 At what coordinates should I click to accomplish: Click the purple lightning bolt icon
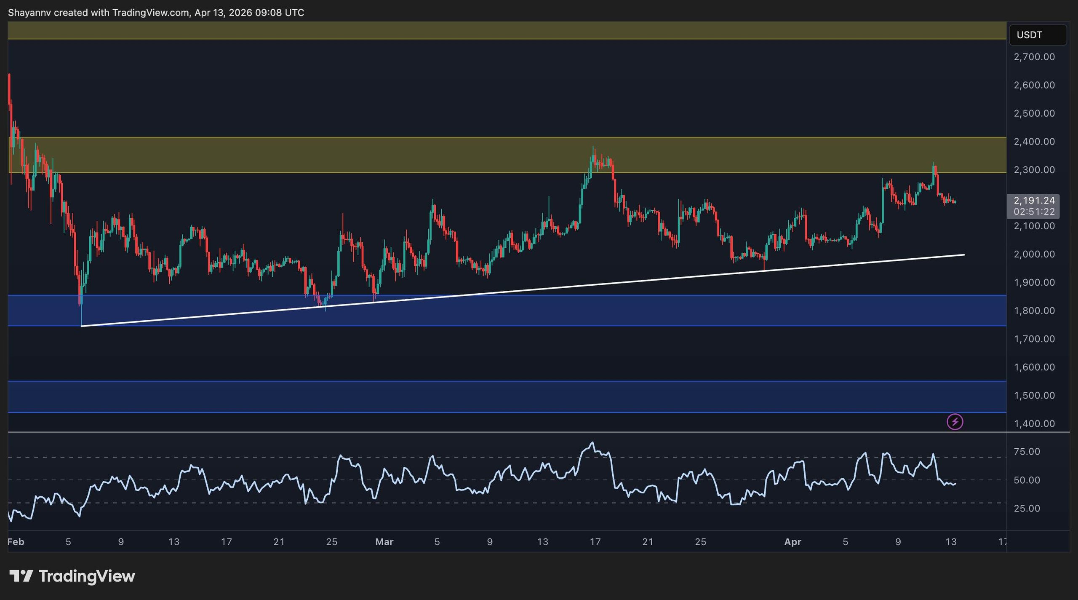[x=955, y=421]
